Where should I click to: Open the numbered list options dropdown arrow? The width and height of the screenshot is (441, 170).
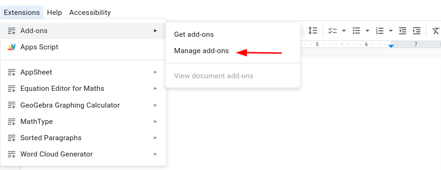tap(390, 31)
